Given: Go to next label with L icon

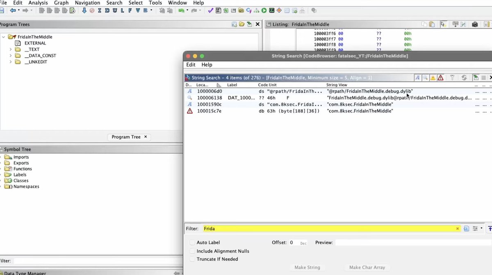Looking at the screenshot, I should (122, 11).
